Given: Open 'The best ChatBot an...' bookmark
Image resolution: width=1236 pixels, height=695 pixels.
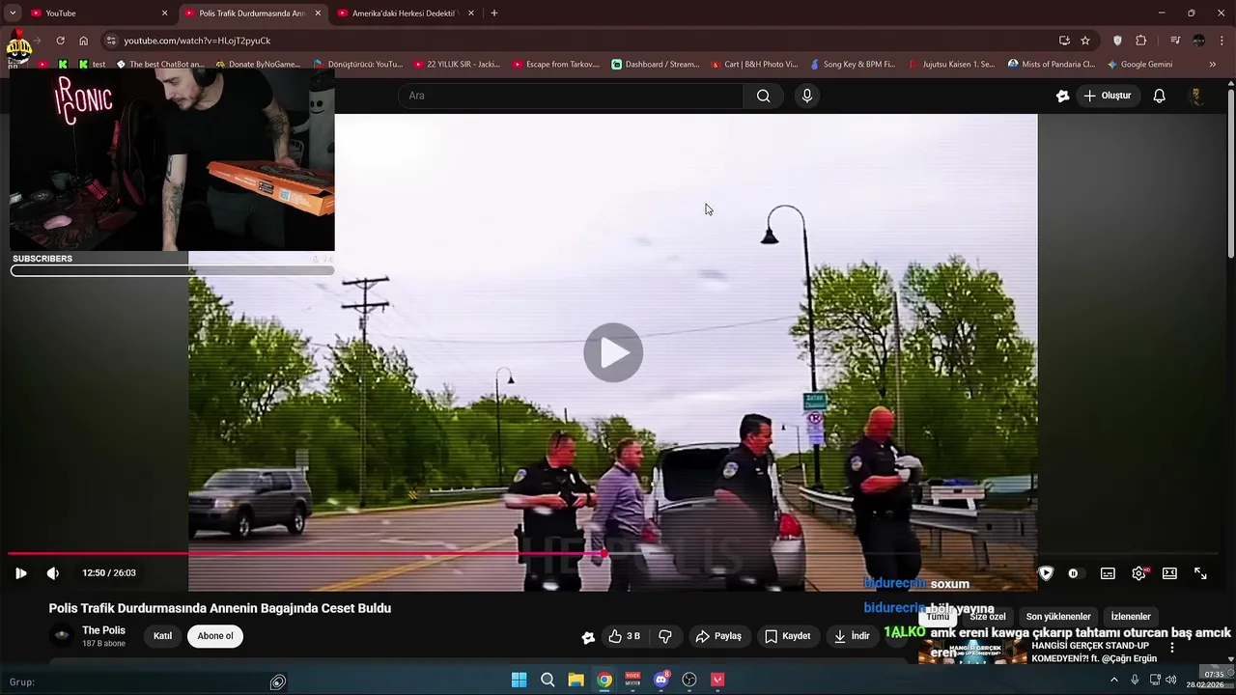Looking at the screenshot, I should (159, 65).
